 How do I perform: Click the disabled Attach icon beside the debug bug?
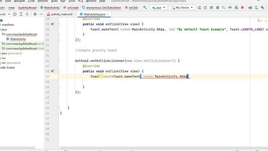[224, 8]
